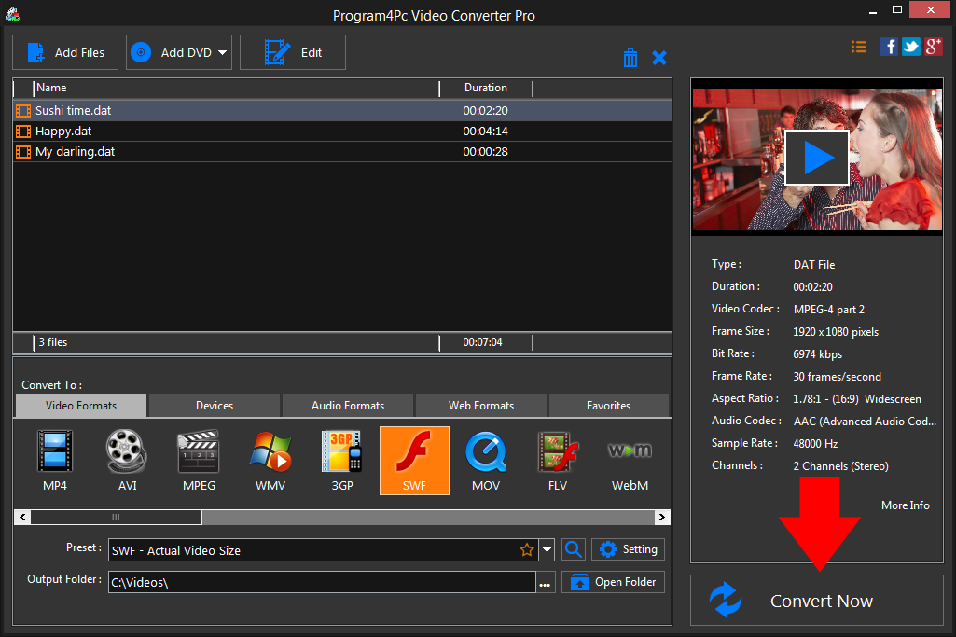Select the Happy.dat file row
This screenshot has height=637, width=956.
point(63,132)
